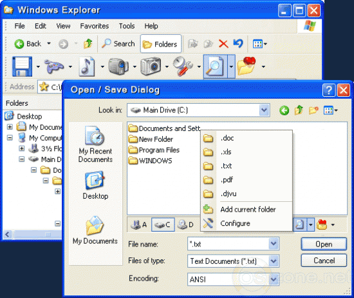Click the video camcorder toolbar icon
Screen dimensions: 354x298
pyautogui.click(x=118, y=66)
